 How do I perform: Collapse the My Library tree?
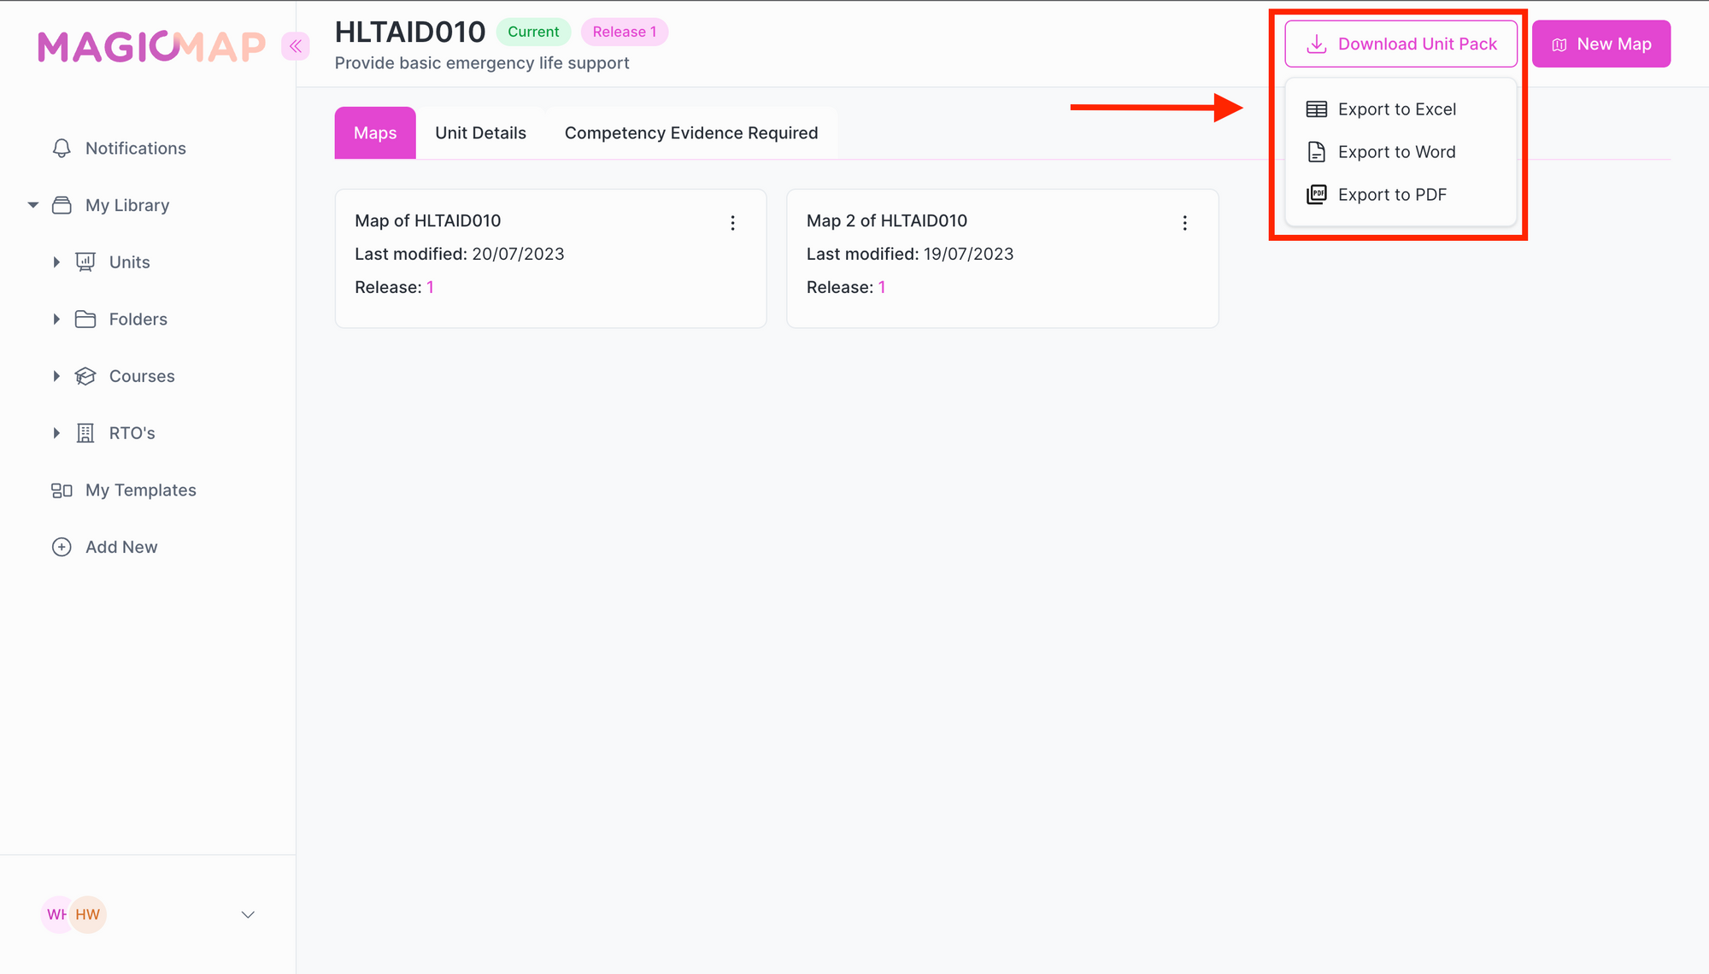(x=33, y=205)
